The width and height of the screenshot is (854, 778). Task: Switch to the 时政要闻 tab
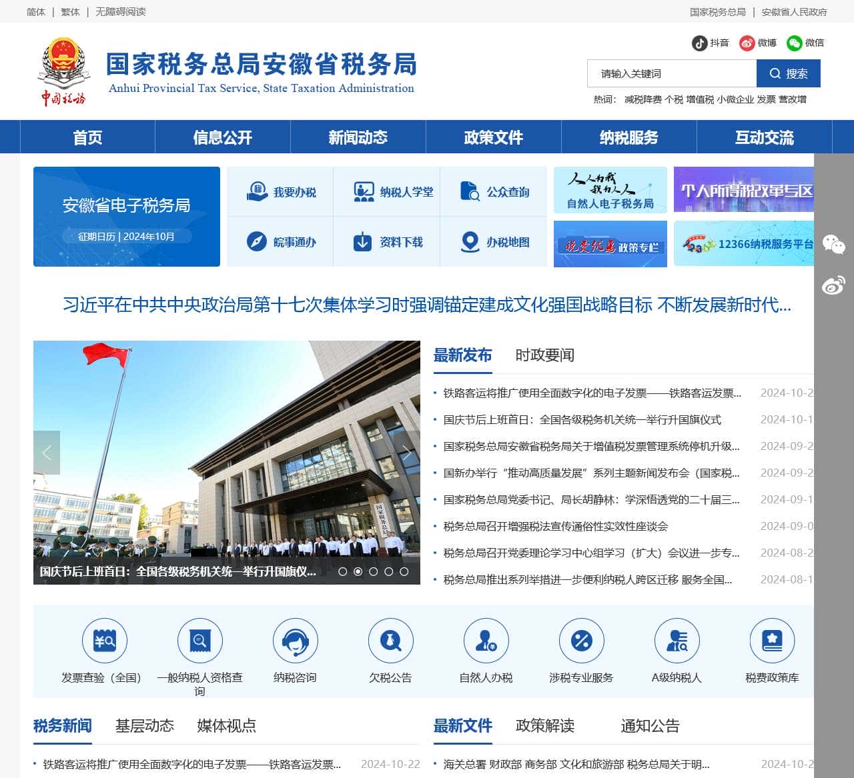point(544,355)
